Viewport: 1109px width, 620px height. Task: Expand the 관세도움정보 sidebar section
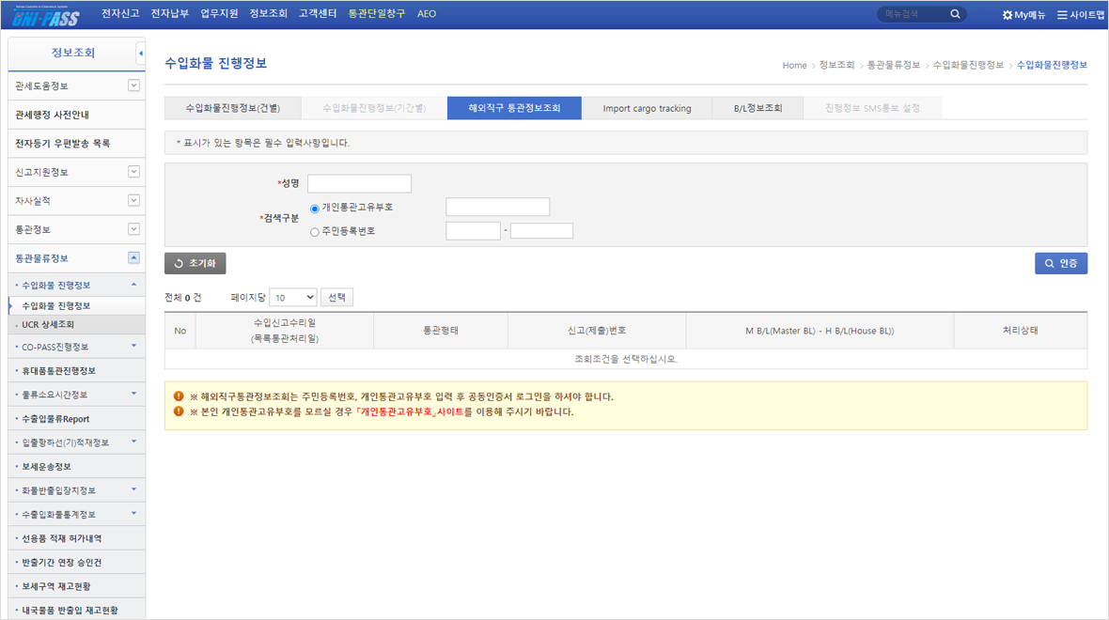coord(133,85)
